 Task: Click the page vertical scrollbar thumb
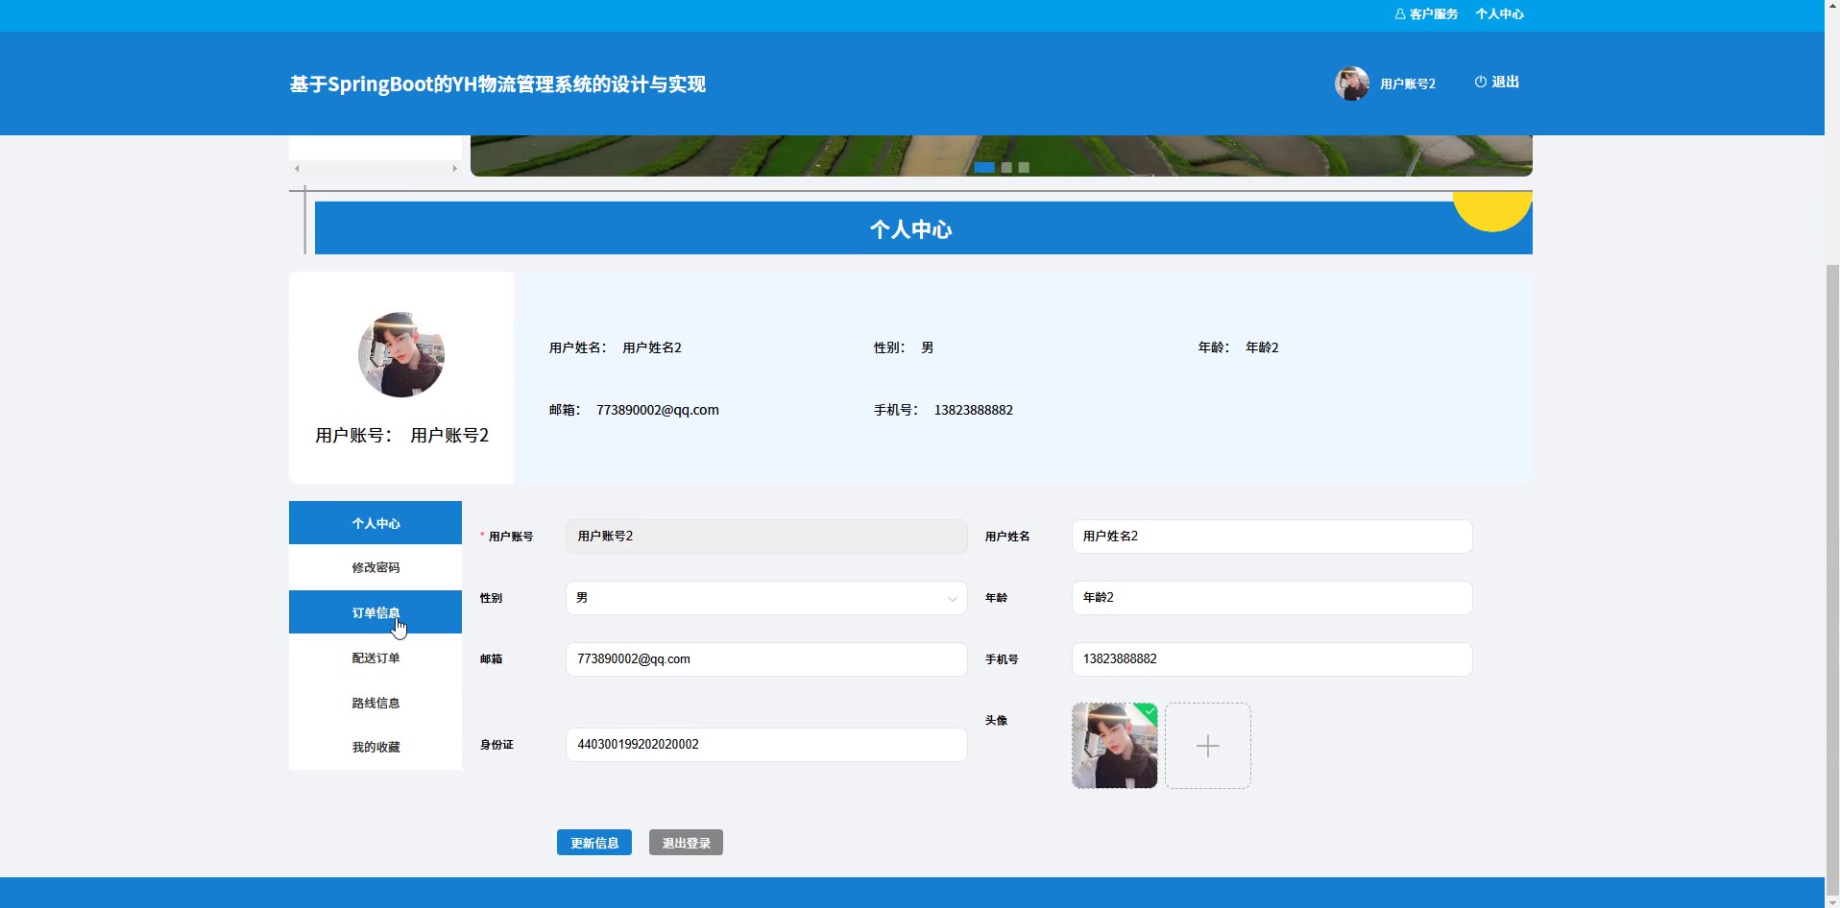pos(1832,579)
